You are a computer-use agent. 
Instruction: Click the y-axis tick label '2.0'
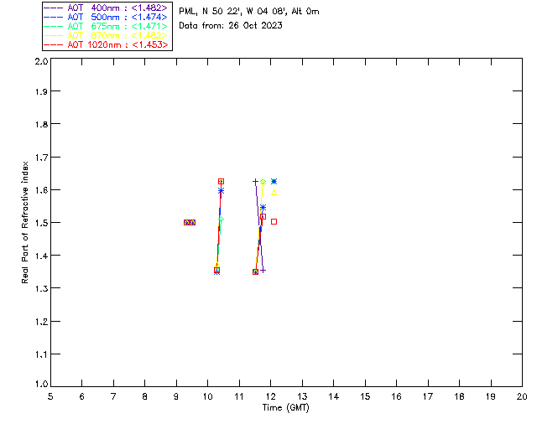pos(41,61)
